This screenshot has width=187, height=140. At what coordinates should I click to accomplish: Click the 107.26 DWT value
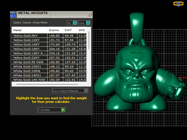click(70, 62)
